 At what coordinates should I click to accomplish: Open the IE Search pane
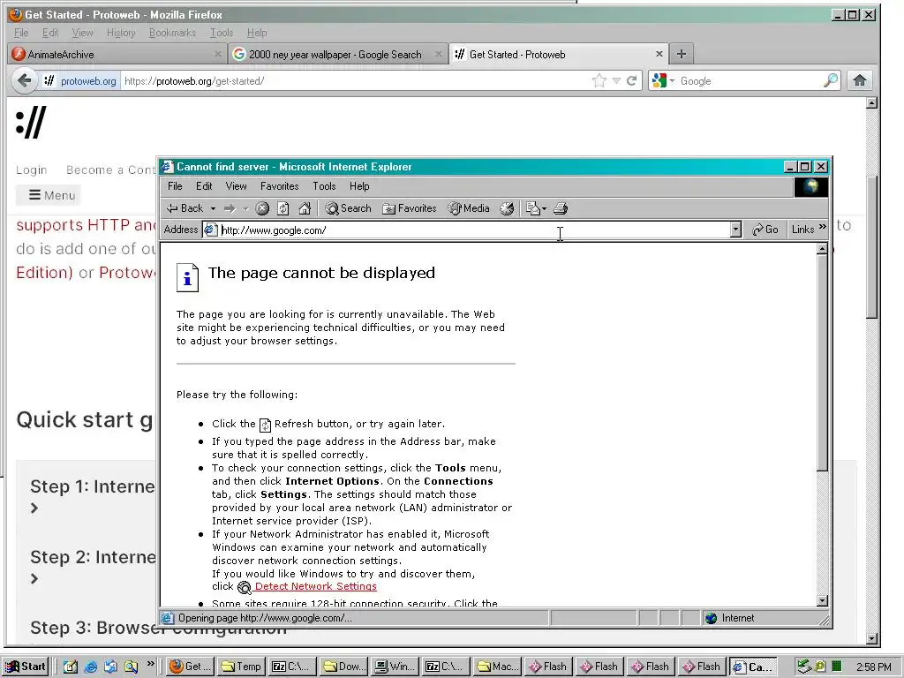coord(348,208)
